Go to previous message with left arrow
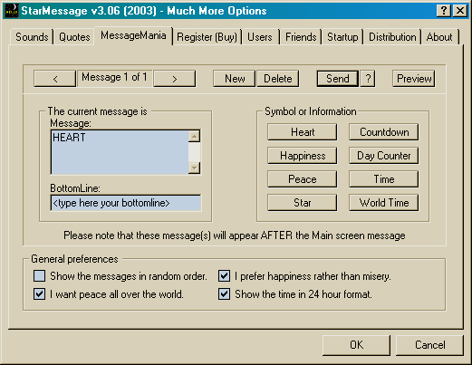The width and height of the screenshot is (472, 365). (x=54, y=79)
